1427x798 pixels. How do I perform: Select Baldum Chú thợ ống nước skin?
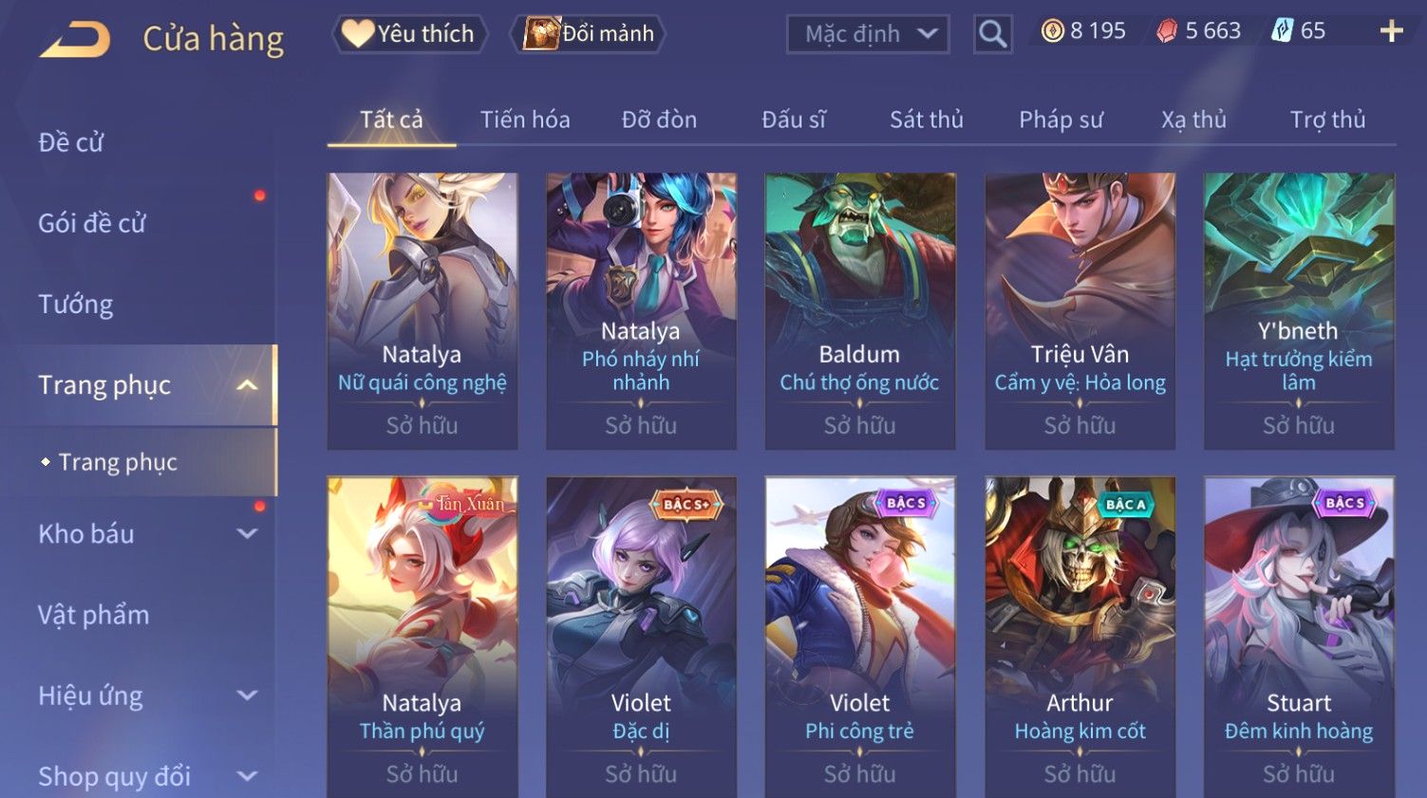click(x=860, y=310)
